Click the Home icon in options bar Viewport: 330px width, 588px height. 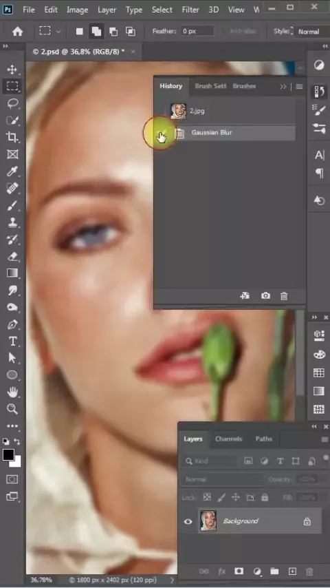pos(17,32)
